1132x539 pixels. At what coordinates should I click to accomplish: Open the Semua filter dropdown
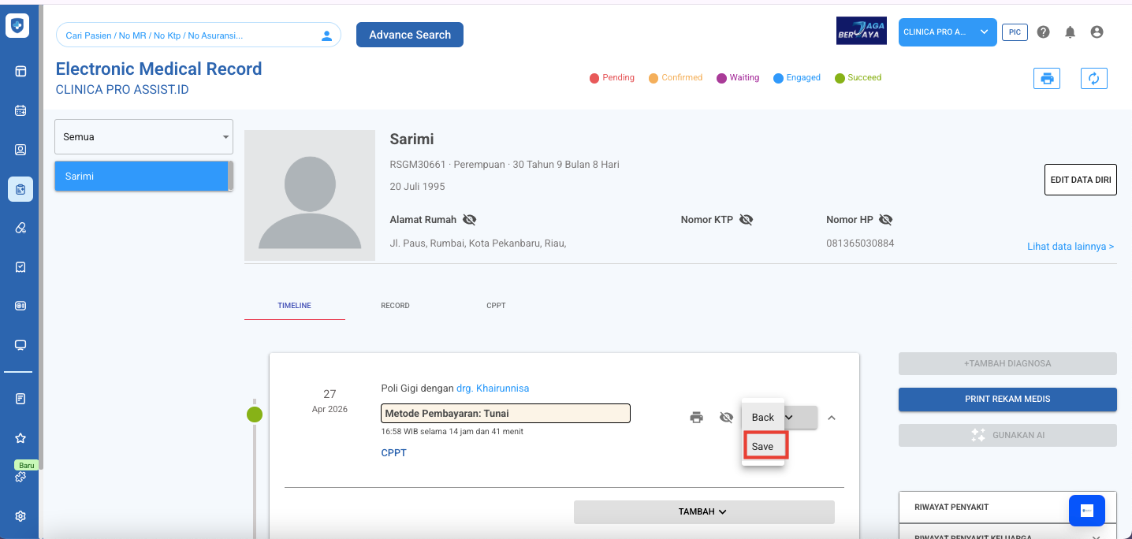pyautogui.click(x=143, y=137)
